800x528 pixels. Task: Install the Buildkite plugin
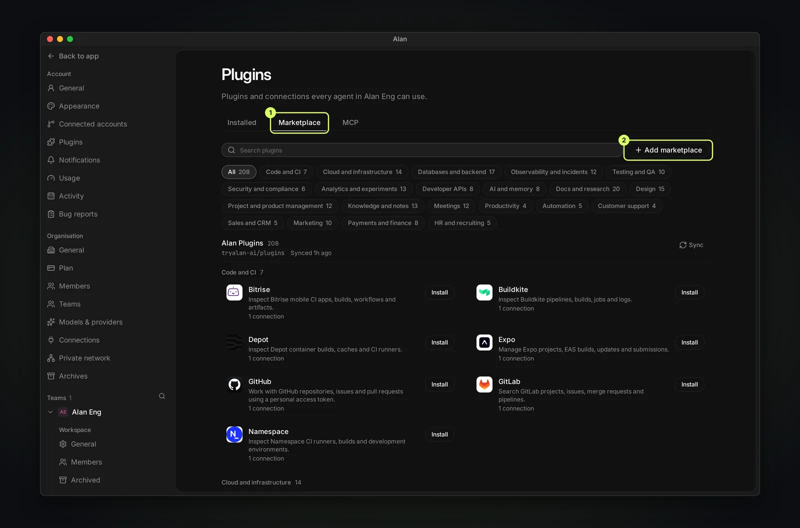[689, 292]
